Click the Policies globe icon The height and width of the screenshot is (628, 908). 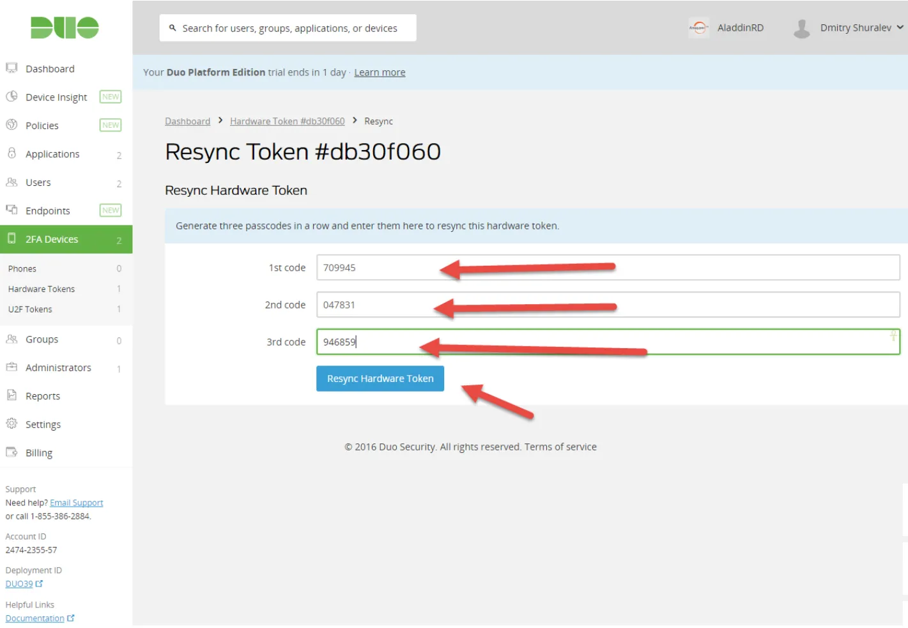(x=12, y=125)
